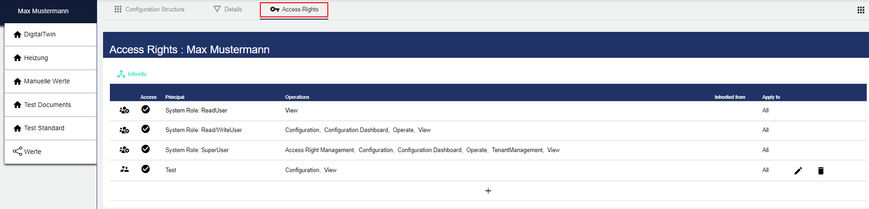Click the role group icon for ReadUser
The image size is (869, 209).
(x=124, y=110)
